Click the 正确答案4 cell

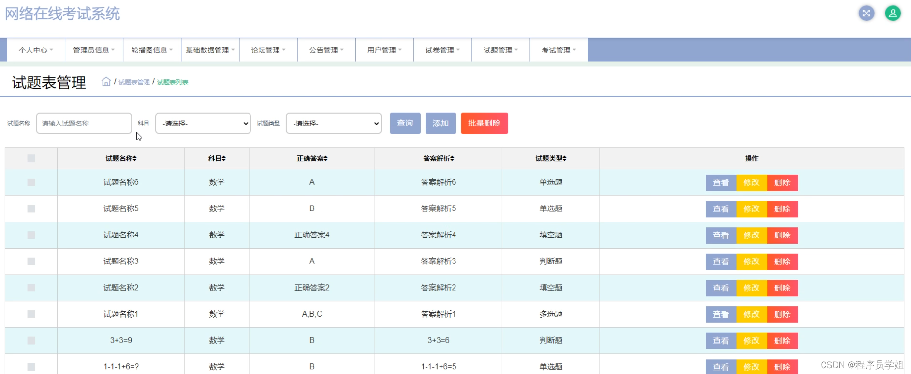(x=312, y=235)
